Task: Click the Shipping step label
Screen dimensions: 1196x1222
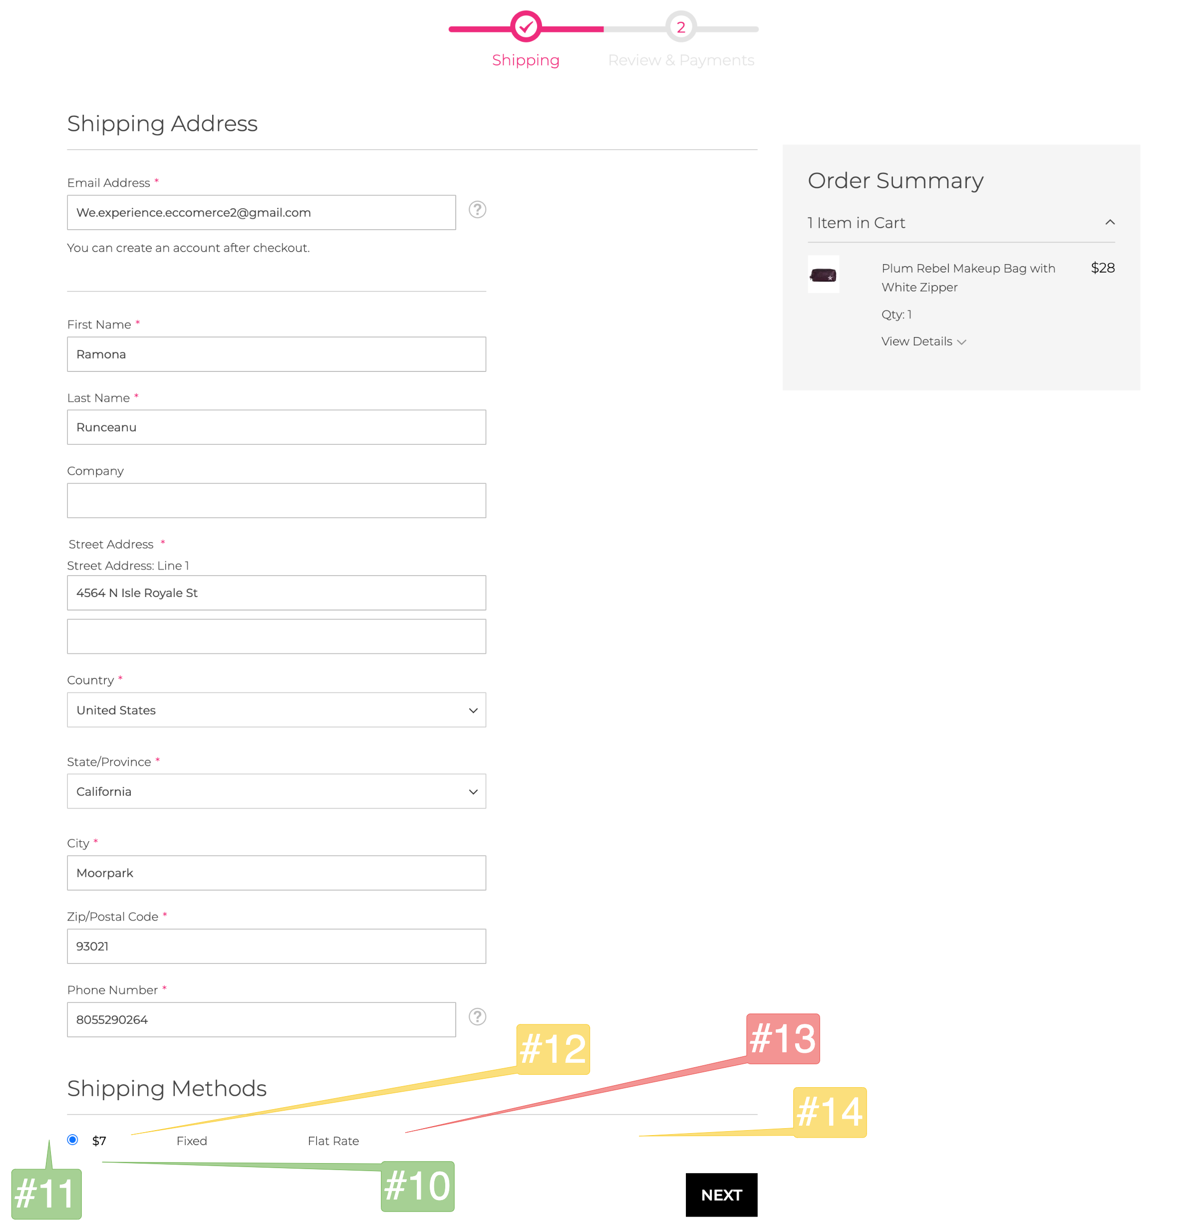Action: pyautogui.click(x=526, y=60)
